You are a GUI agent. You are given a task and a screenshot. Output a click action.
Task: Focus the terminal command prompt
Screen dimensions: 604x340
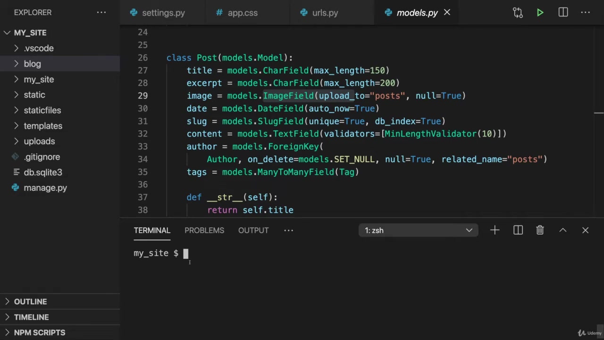(186, 254)
